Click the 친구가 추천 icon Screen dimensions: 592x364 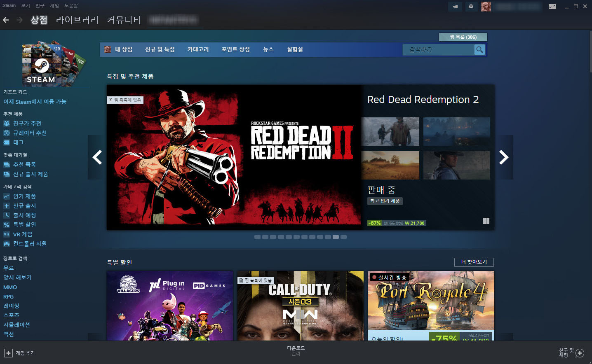point(7,124)
